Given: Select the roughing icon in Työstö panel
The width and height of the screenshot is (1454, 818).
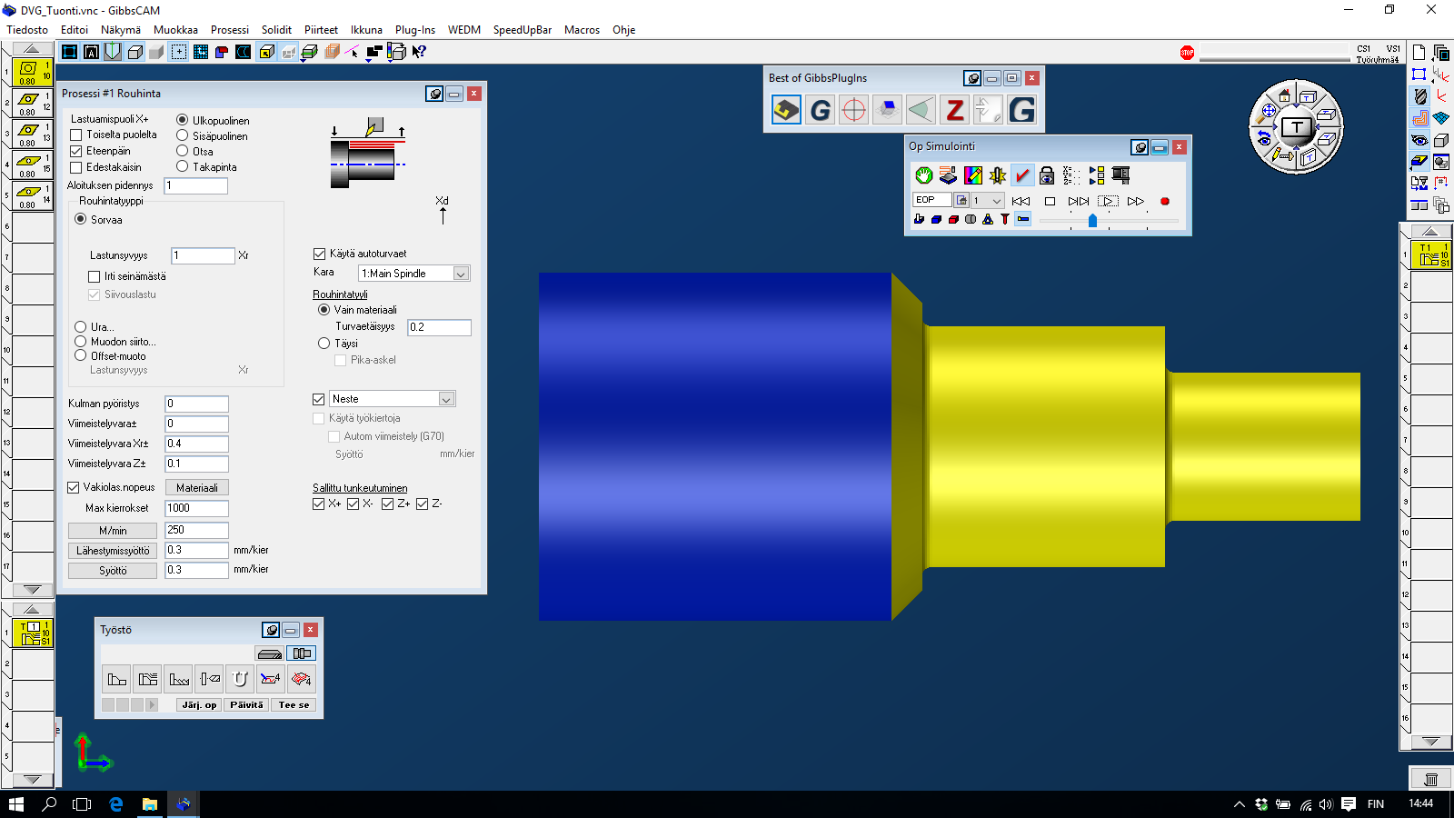Looking at the screenshot, I should (x=148, y=679).
